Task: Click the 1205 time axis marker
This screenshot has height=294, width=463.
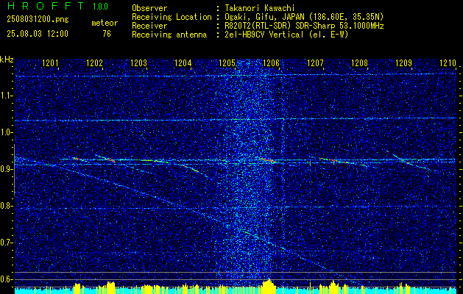Action: (227, 62)
